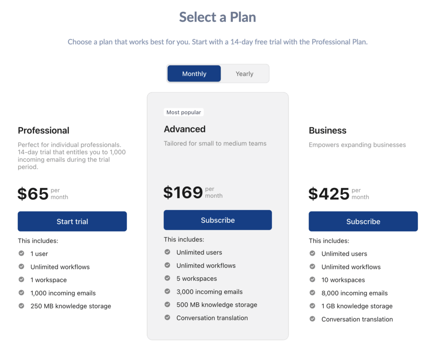Image resolution: width=447 pixels, height=349 pixels.
Task: Subscribe to the Business plan
Action: tap(363, 221)
